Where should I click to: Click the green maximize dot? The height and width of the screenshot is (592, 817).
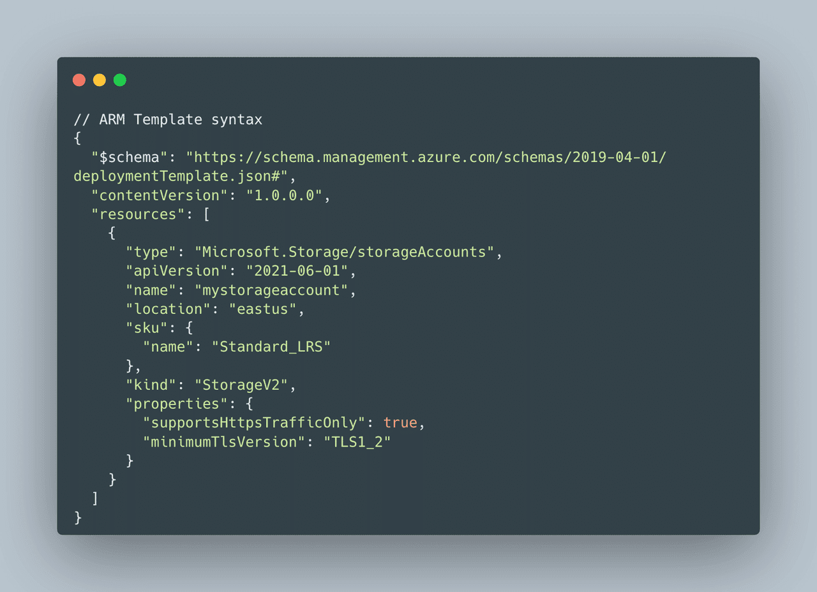coord(120,80)
